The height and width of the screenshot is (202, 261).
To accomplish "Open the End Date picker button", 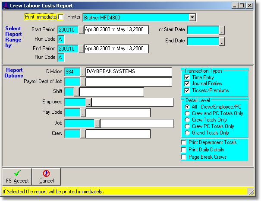I will pos(222,42).
